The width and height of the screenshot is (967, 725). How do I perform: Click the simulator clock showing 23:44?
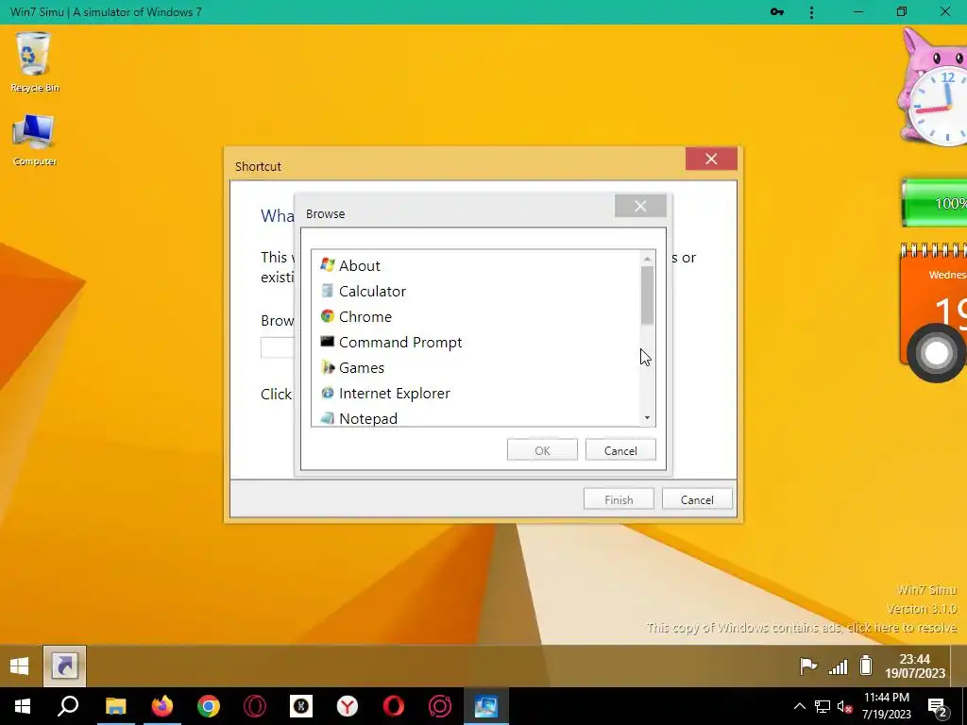click(x=915, y=666)
